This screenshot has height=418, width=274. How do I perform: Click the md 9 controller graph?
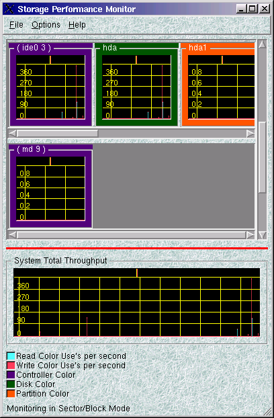(50, 188)
